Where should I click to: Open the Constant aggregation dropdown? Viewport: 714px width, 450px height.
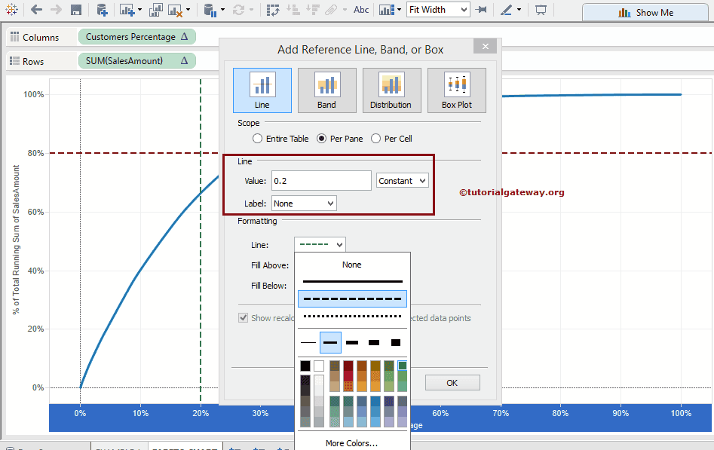coord(403,181)
